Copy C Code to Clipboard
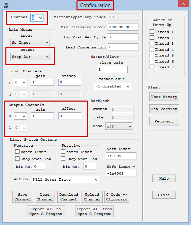The width and height of the screenshot is (191, 225). tap(117, 197)
